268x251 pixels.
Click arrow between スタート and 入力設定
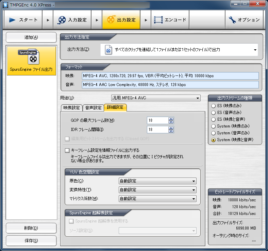point(48,20)
